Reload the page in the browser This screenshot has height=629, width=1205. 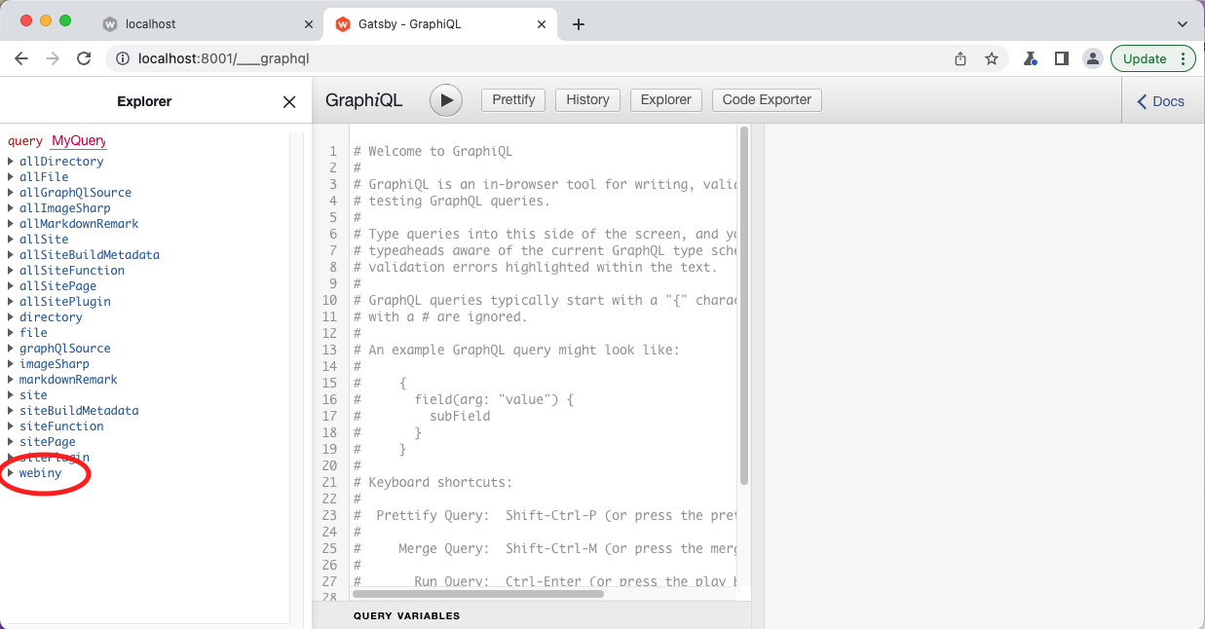pos(84,58)
